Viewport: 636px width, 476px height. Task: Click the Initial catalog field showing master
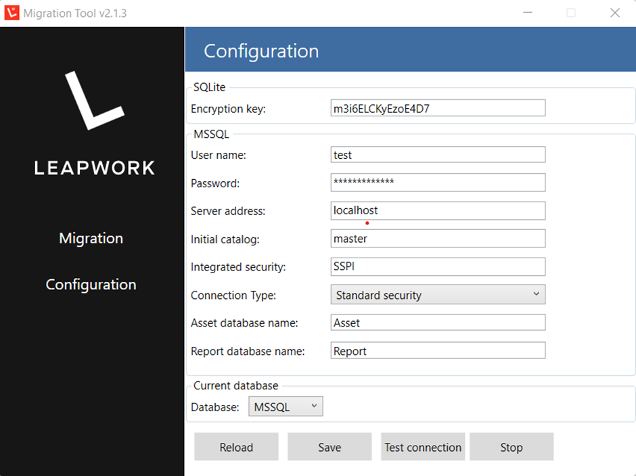[x=437, y=238]
